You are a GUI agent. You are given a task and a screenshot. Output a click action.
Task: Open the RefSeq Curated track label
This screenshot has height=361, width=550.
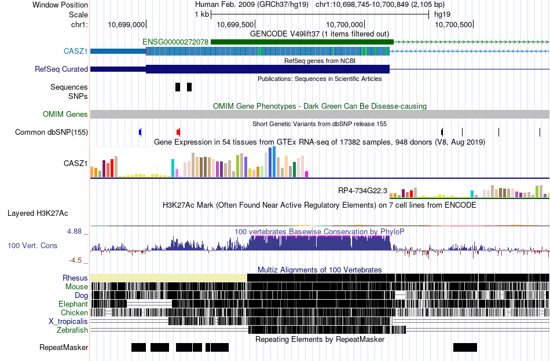pos(61,69)
